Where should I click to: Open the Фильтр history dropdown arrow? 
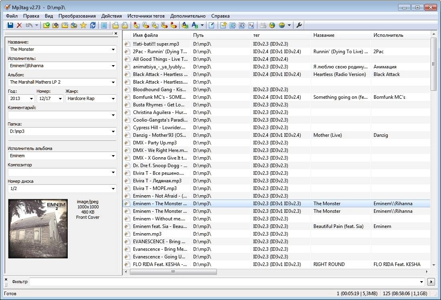coord(421,282)
